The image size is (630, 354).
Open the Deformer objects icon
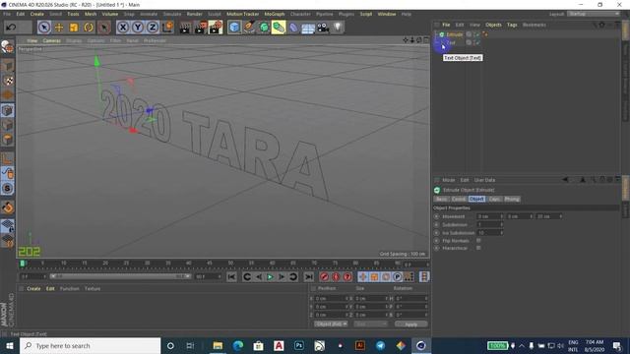(x=293, y=28)
